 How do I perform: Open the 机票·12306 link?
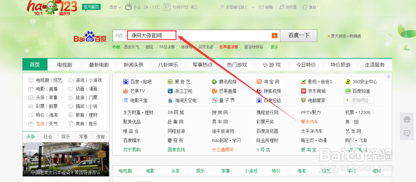[358, 113]
